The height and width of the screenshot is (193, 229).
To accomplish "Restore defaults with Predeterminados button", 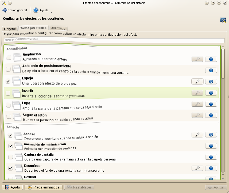I will click(x=44, y=187).
